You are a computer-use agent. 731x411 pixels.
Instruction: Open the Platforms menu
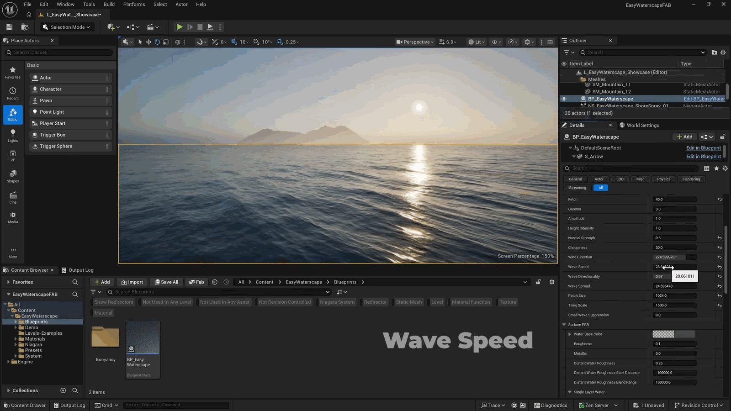pyautogui.click(x=134, y=5)
